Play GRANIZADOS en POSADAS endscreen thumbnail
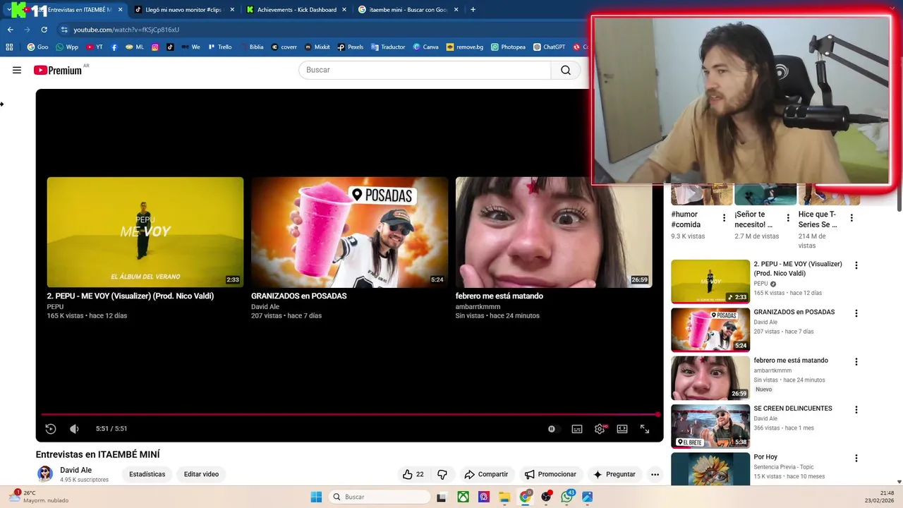 349,232
